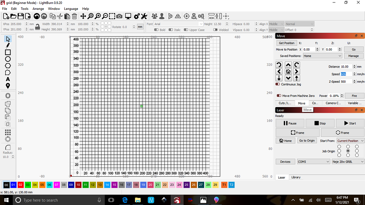Click the Speed input field
This screenshot has height=205, width=365.
346,74
